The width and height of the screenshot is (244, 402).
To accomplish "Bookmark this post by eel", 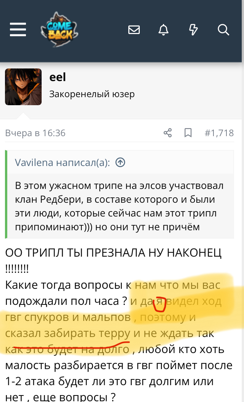I will click(x=188, y=133).
